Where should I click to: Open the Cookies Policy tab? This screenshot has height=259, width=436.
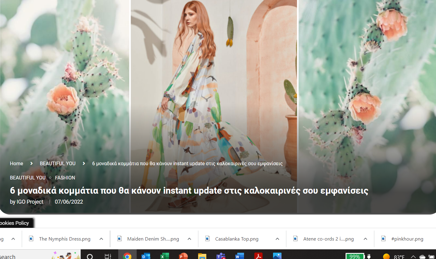pos(15,223)
